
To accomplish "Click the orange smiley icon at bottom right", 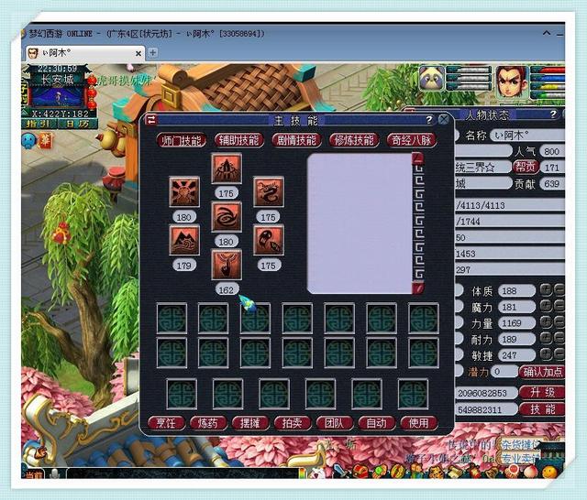I will [x=549, y=472].
